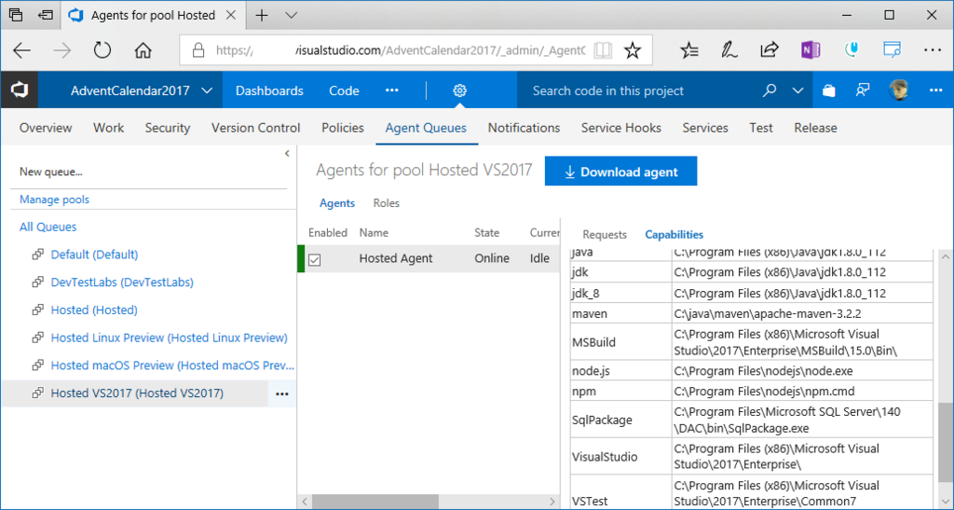Click the browser forward arrow
Image resolution: width=954 pixels, height=510 pixels.
[x=62, y=50]
